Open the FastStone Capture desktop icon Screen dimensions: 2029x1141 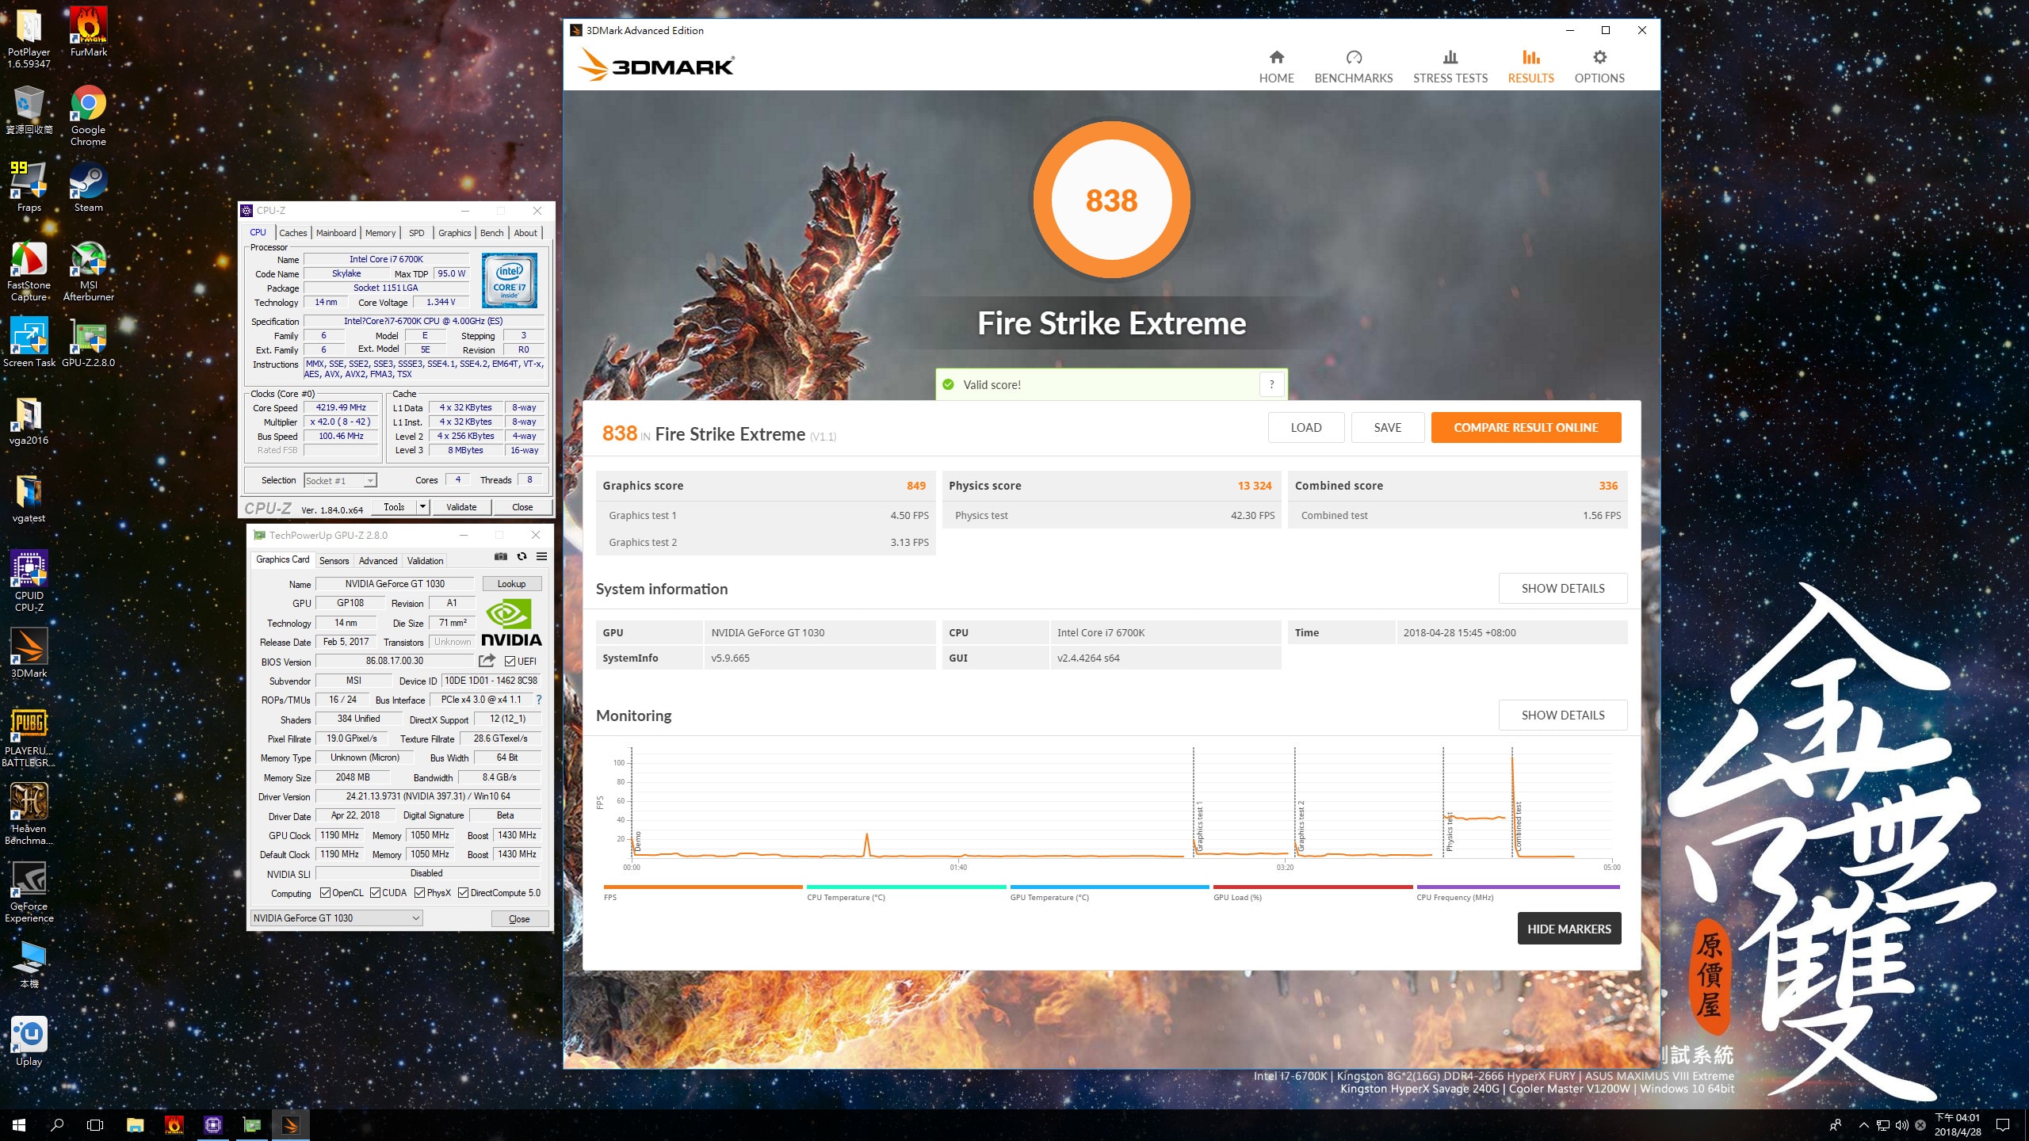click(29, 271)
